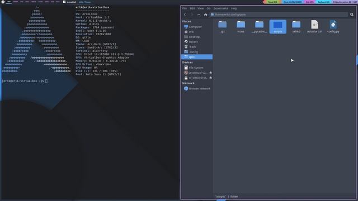The image size is (358, 201).
Task: Click the ArcoLinux logo in top bar
Action: click(3, 2)
